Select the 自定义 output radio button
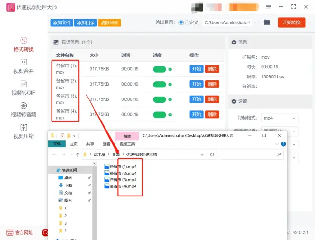This screenshot has height=240, width=315. point(181,22)
